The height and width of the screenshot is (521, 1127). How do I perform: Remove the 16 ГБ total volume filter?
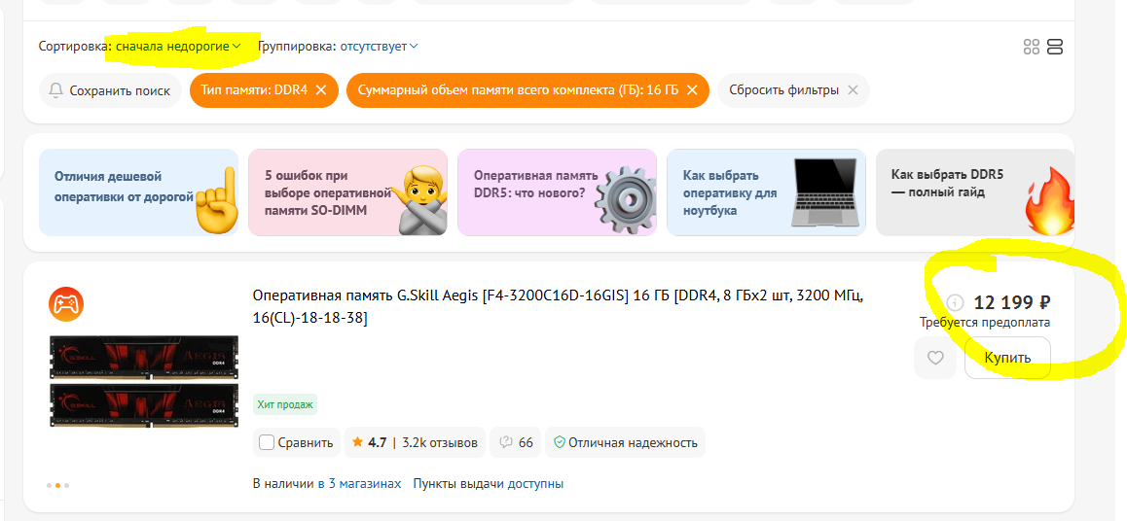[692, 90]
